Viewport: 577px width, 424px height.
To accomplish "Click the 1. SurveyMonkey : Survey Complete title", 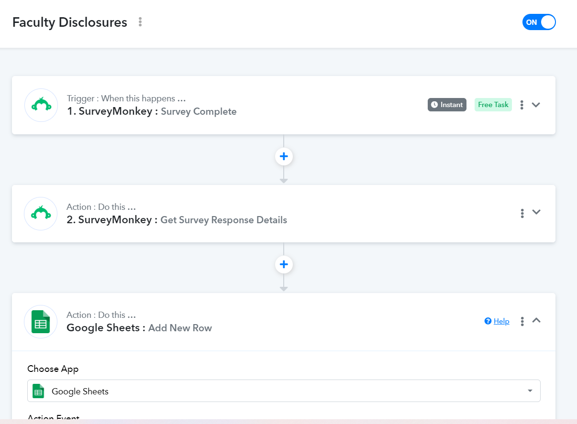I will [x=152, y=111].
